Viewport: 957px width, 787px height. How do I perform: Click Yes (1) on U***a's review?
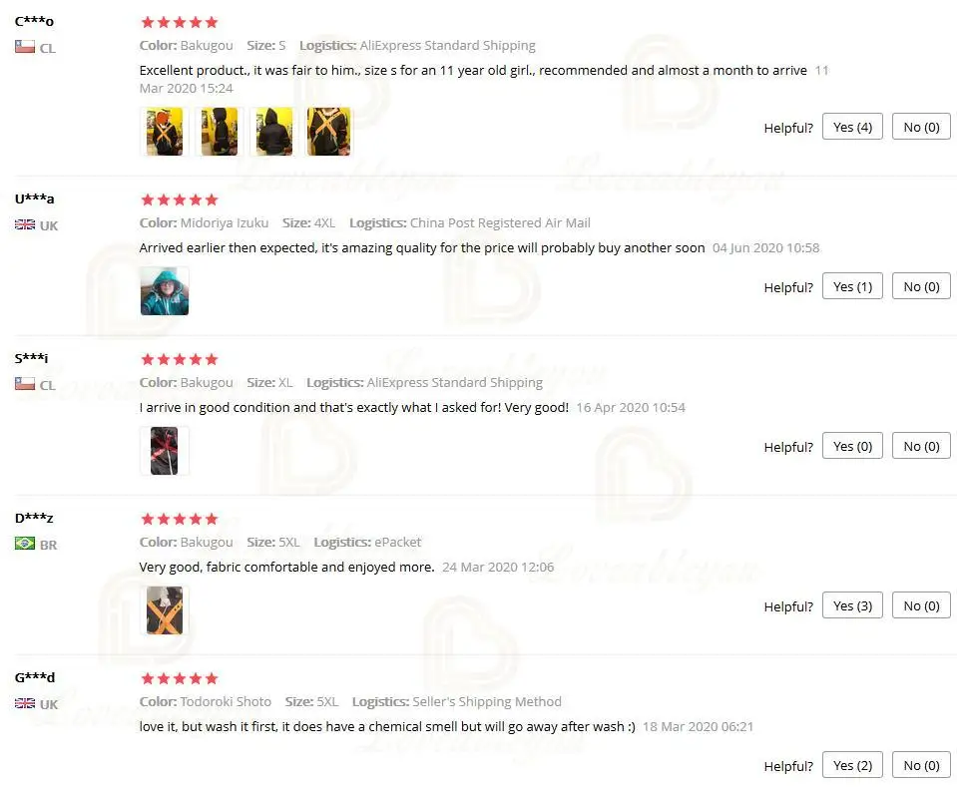(x=852, y=286)
